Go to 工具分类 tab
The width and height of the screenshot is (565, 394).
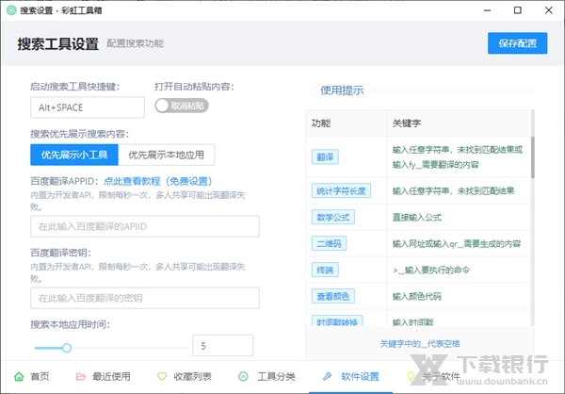pos(267,377)
